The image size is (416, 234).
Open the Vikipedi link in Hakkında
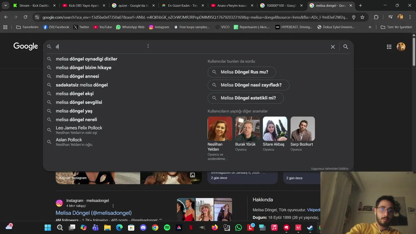click(x=314, y=210)
